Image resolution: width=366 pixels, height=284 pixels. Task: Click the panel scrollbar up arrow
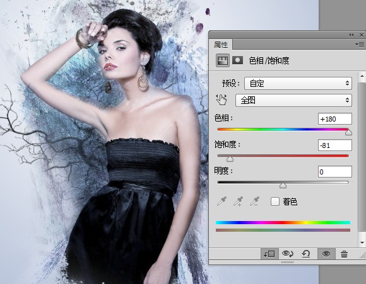[362, 76]
